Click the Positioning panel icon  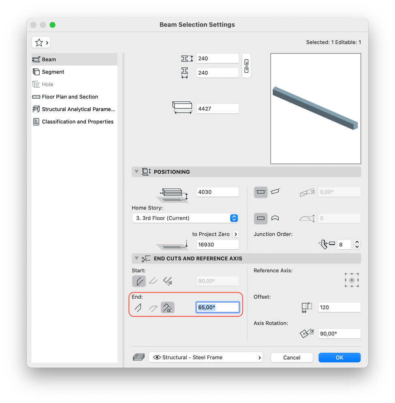pyautogui.click(x=146, y=172)
